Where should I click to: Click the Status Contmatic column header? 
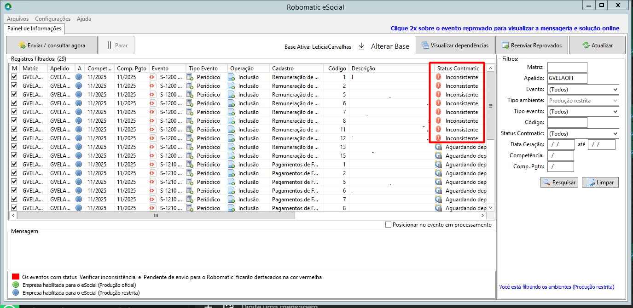pyautogui.click(x=458, y=68)
